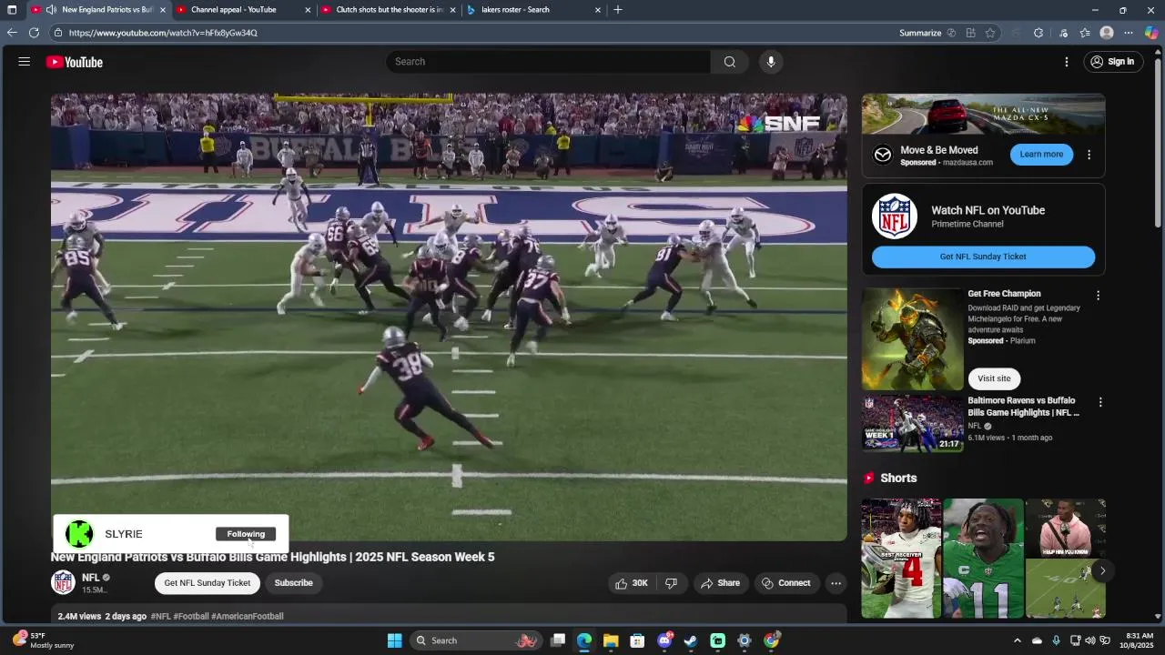
Task: Start voice search with the microphone
Action: click(x=771, y=62)
